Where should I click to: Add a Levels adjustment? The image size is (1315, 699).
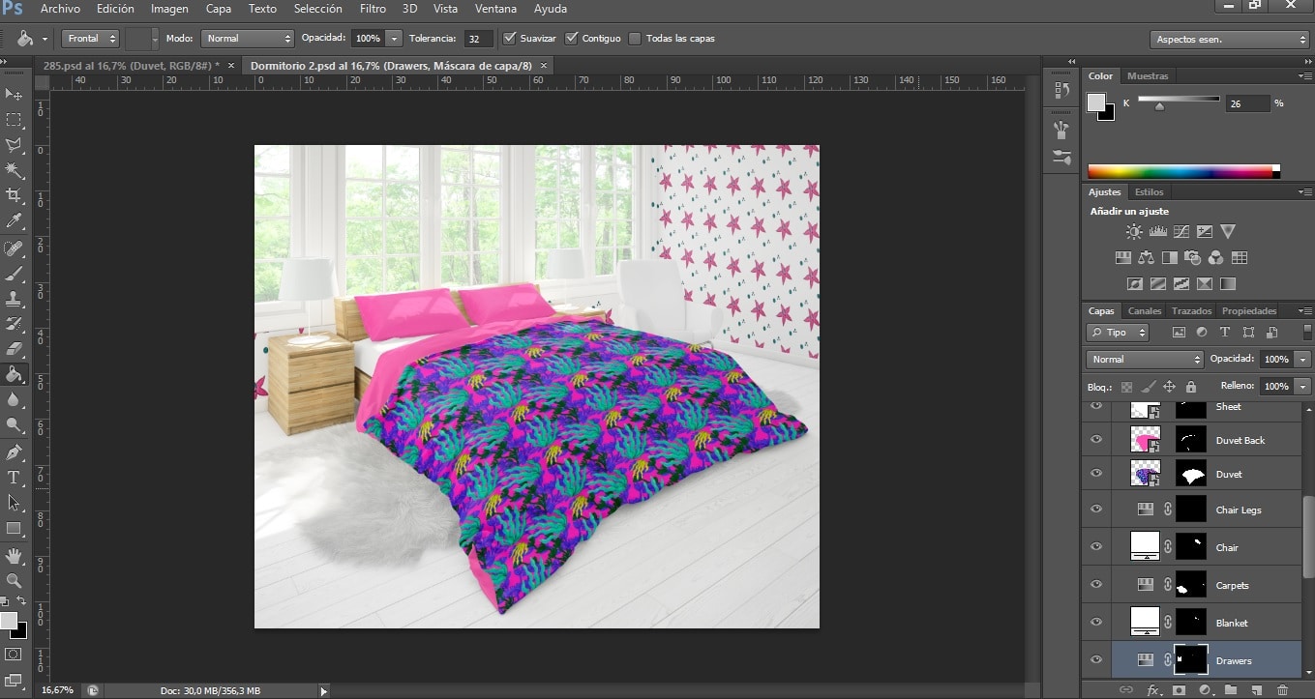point(1158,232)
